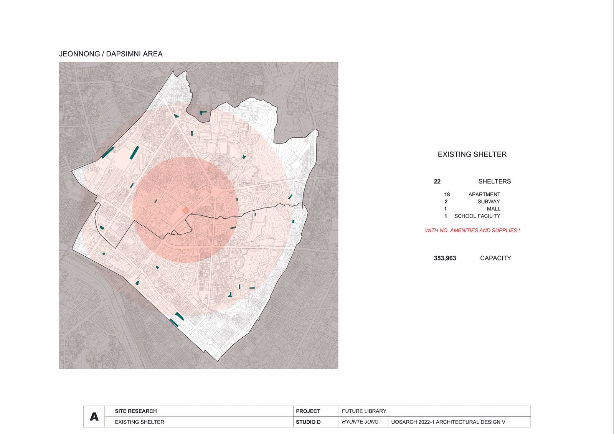Screen dimensions: 614x434
Task: Click the 'APARTMENT' label
Action: 484,195
